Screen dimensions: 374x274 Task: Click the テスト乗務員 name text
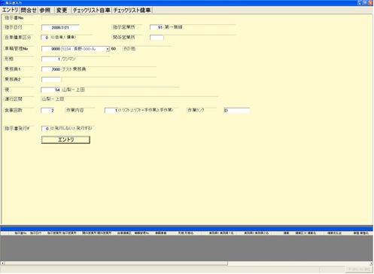[x=74, y=69]
